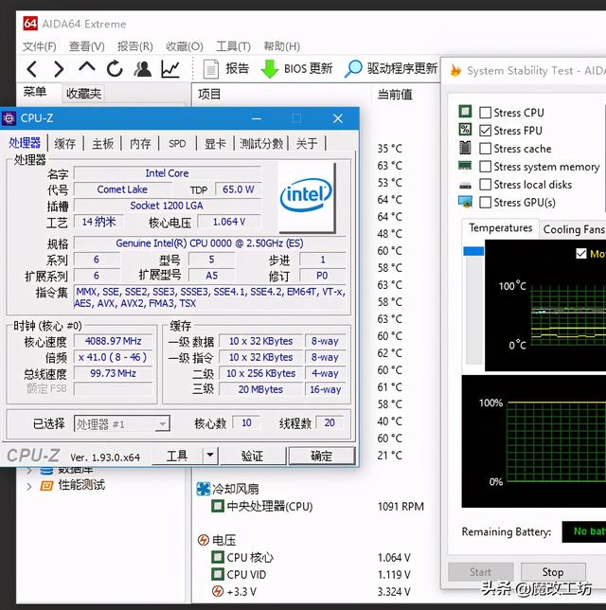Open the CPU-Z tools dropdown arrow
606x610 pixels.
(210, 455)
